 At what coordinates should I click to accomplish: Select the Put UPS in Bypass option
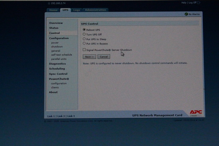coord(84,43)
